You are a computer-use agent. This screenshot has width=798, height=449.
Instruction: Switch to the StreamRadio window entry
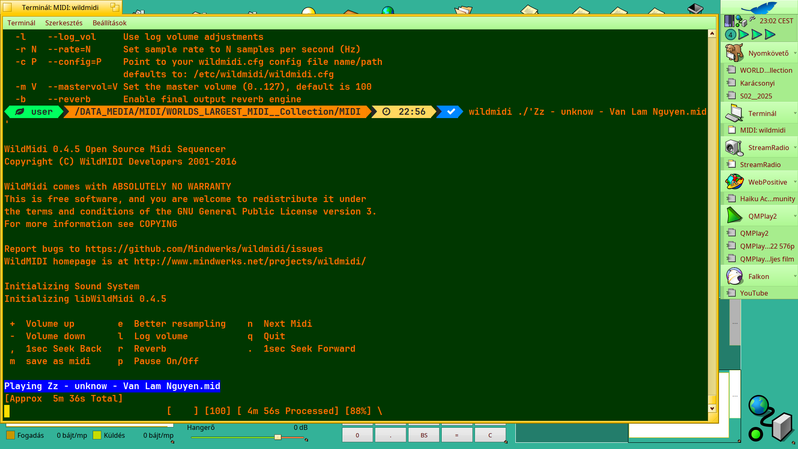(760, 165)
